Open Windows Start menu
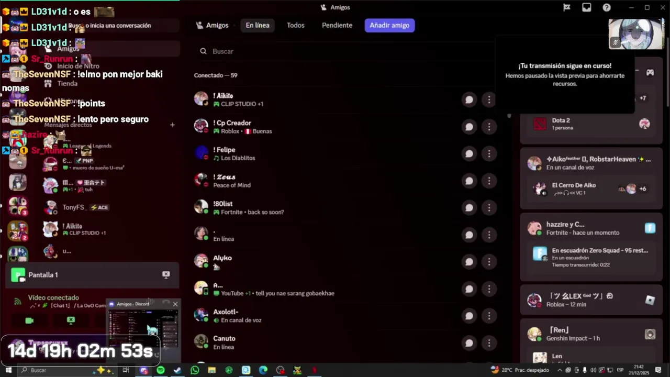670x377 pixels. 8,370
